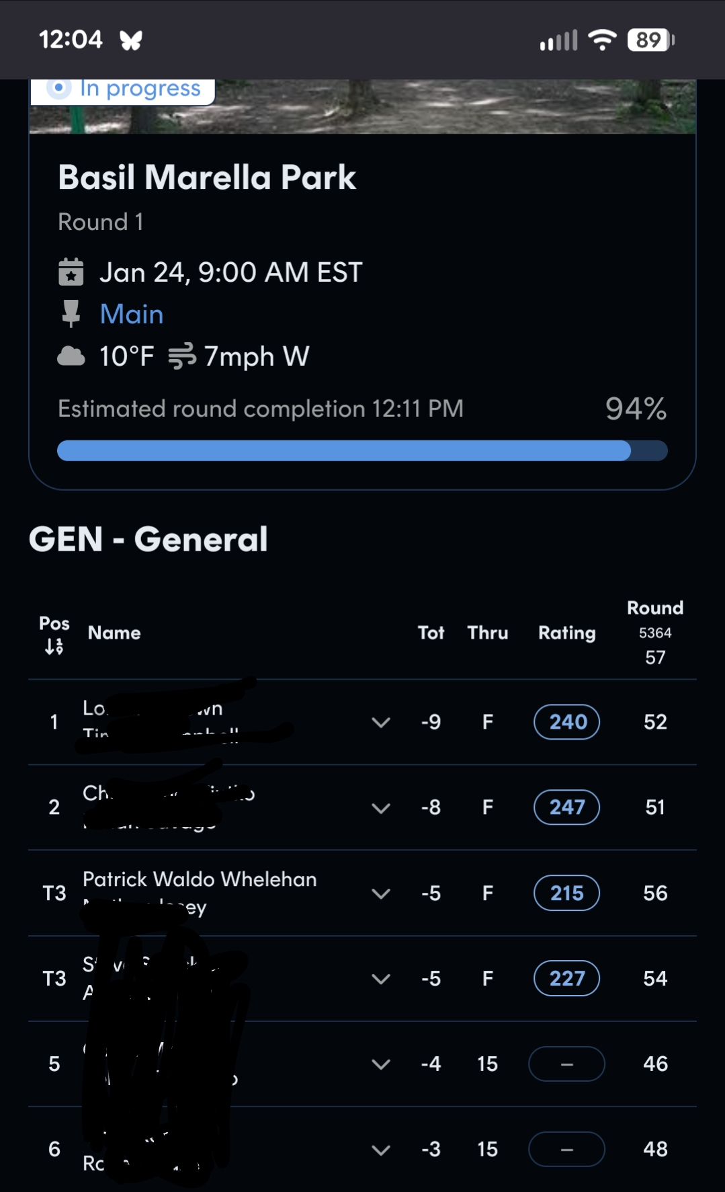Tap the Wi-Fi status icon
Viewport: 725px width, 1192px height.
pyautogui.click(x=602, y=40)
